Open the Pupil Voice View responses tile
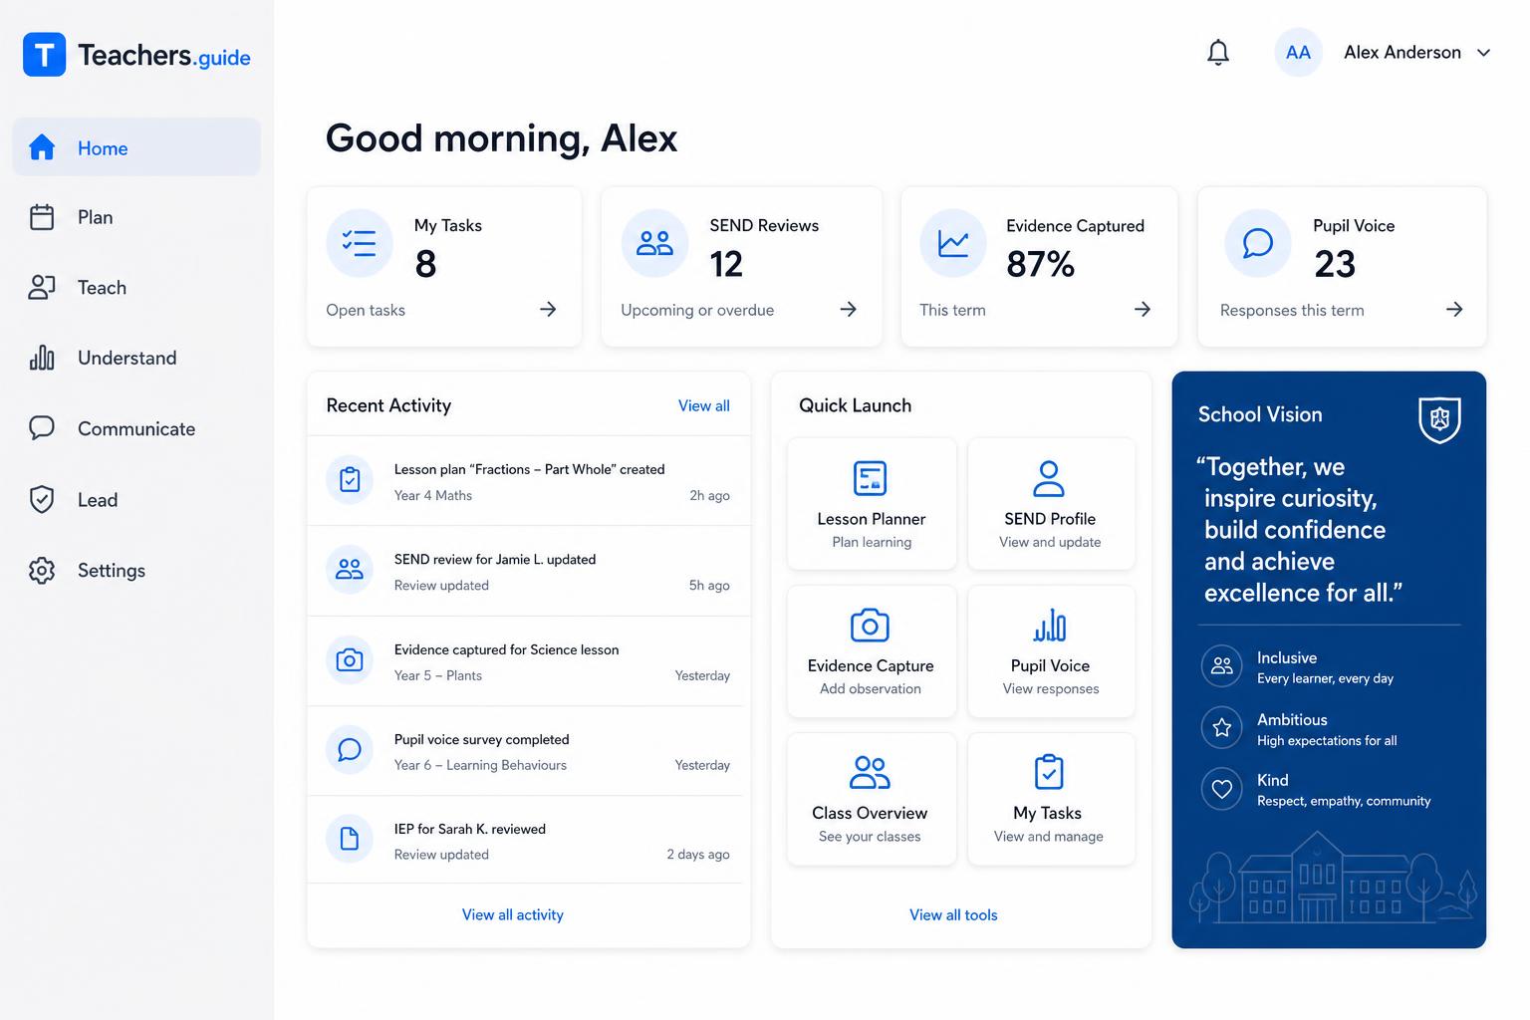Viewport: 1530px width, 1020px height. coord(1051,651)
